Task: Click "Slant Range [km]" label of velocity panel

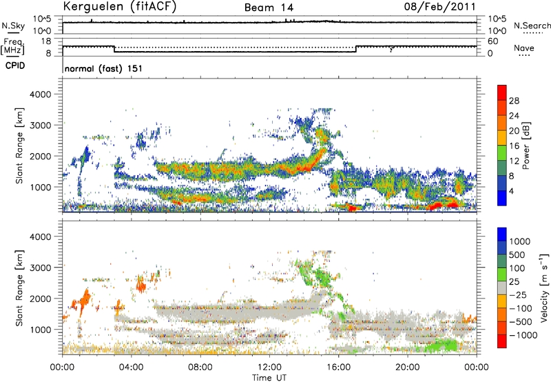Action: click(x=19, y=288)
